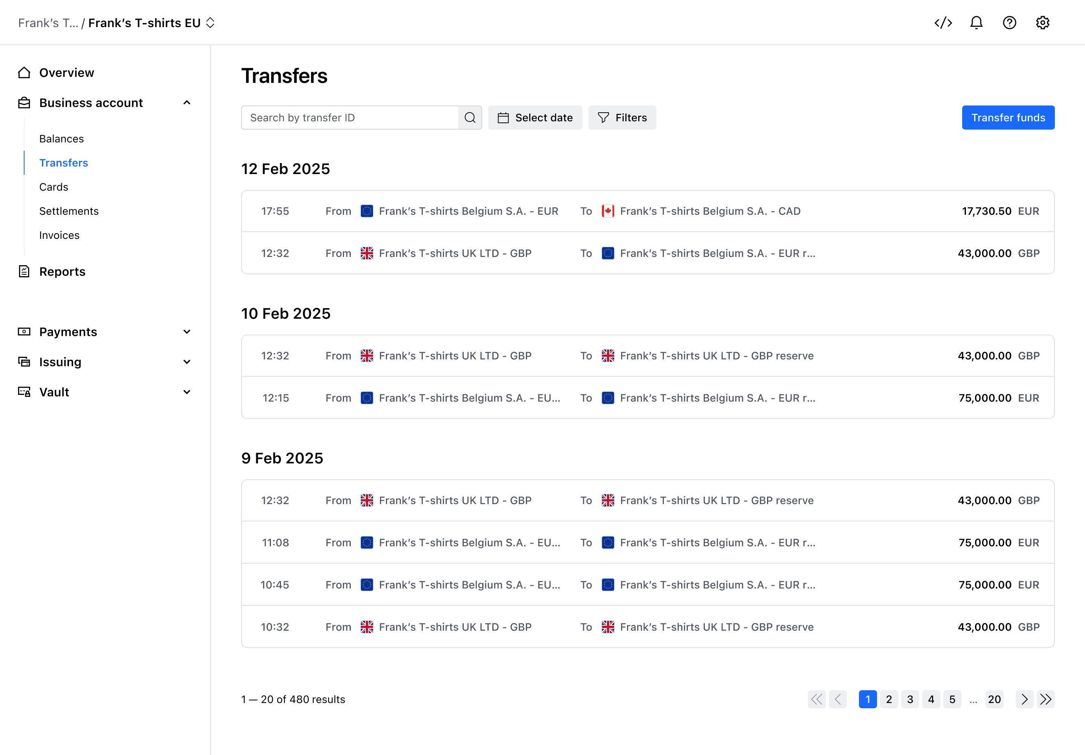The height and width of the screenshot is (755, 1085).
Task: Open the developer code icon
Action: point(943,23)
